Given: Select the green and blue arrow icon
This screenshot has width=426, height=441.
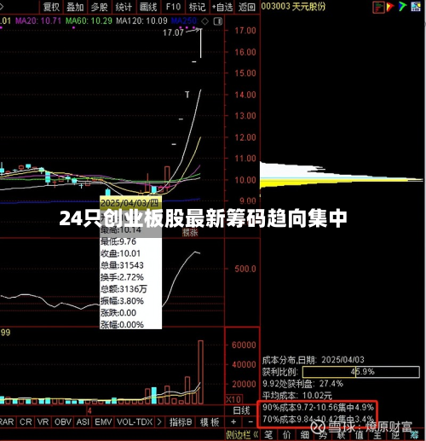Looking at the screenshot, I should (x=402, y=7).
